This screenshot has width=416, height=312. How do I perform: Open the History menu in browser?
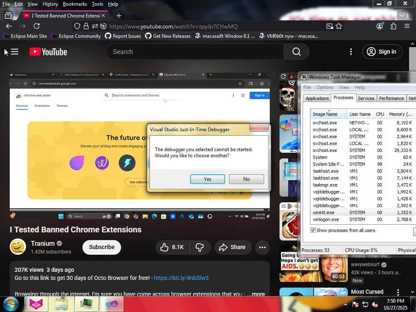coord(50,4)
